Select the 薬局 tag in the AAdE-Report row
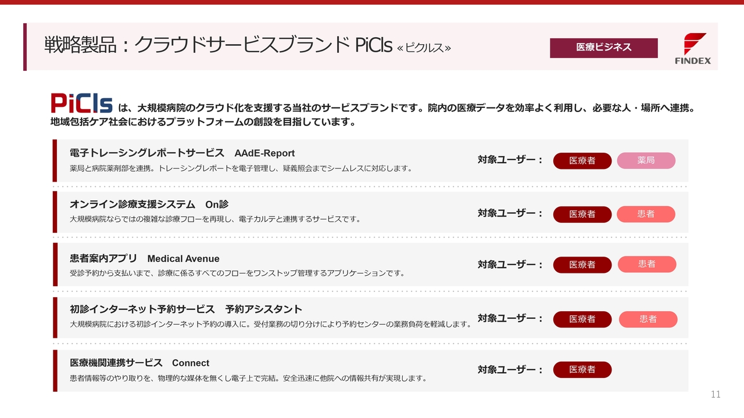This screenshot has height=418, width=744. (x=646, y=160)
